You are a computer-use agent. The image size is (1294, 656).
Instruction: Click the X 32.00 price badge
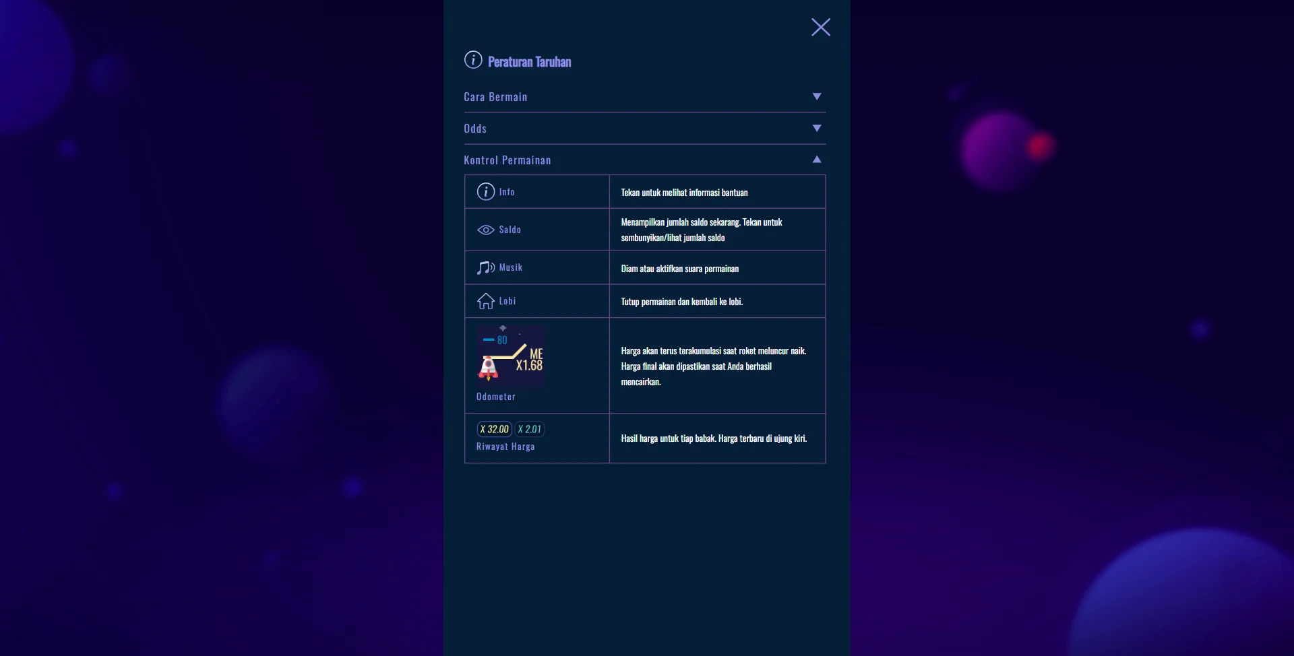pyautogui.click(x=494, y=429)
